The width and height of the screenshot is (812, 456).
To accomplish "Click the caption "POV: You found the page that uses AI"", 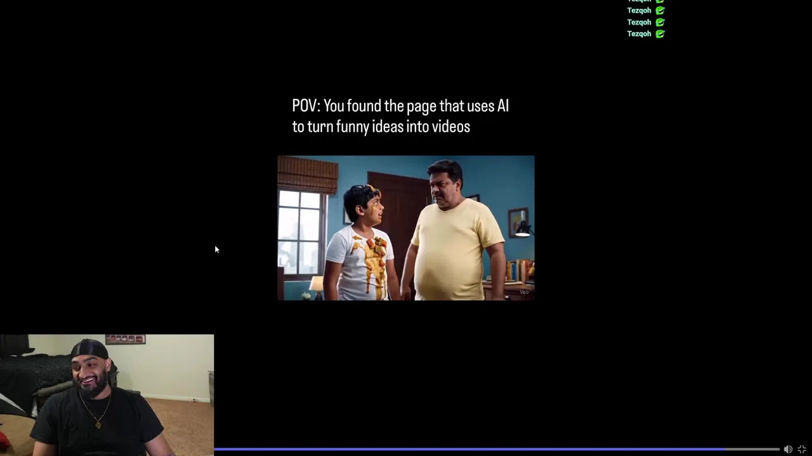I will (x=400, y=106).
